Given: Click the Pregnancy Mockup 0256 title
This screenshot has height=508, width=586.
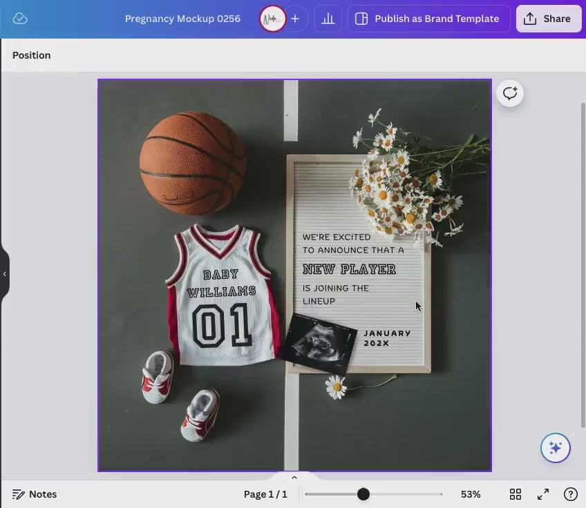Looking at the screenshot, I should click(182, 19).
